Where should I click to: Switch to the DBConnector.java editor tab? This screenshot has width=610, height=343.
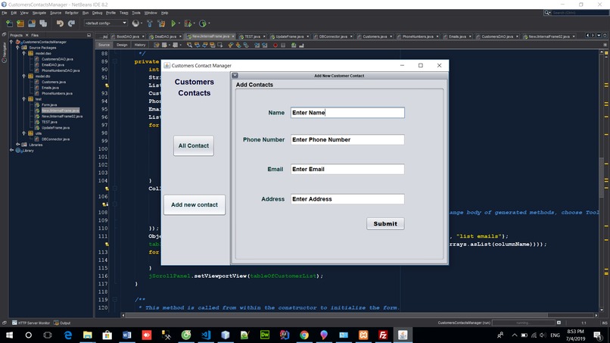point(333,36)
